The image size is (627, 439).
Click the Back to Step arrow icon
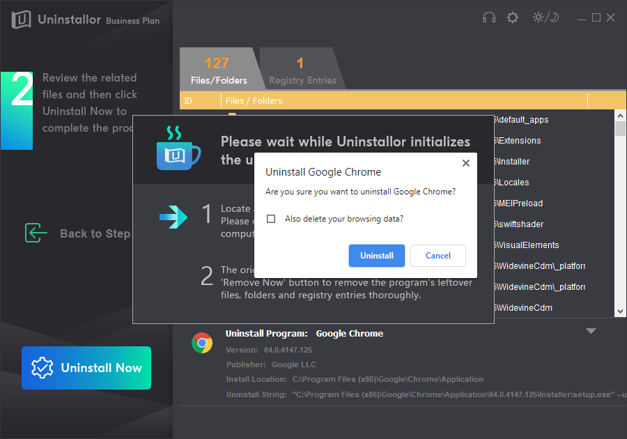tap(36, 233)
